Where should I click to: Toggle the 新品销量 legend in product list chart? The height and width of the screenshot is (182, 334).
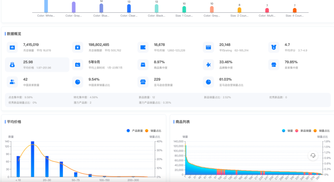[x=303, y=131]
